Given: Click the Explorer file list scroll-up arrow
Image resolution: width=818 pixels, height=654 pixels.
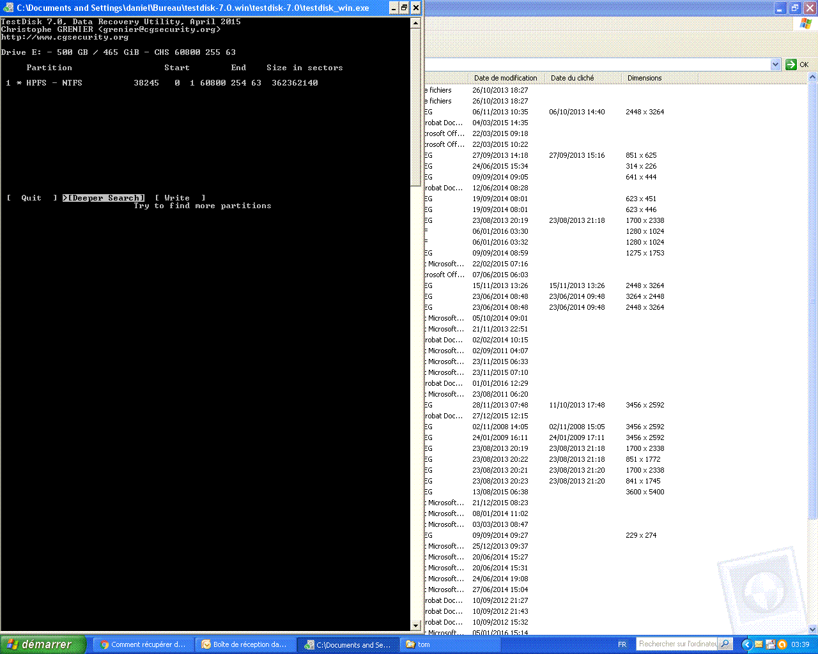Looking at the screenshot, I should [x=812, y=77].
